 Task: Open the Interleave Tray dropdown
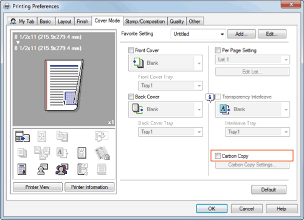click(x=257, y=132)
